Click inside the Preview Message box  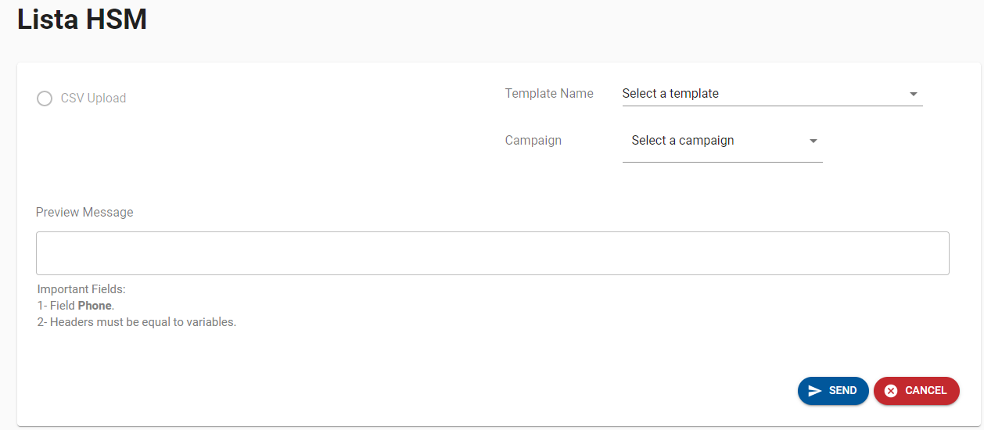pyautogui.click(x=492, y=253)
